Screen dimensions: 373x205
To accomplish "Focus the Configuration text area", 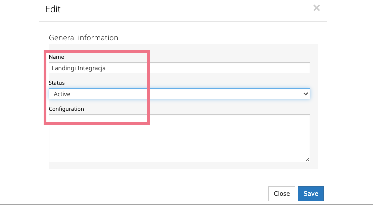I will coord(179,138).
